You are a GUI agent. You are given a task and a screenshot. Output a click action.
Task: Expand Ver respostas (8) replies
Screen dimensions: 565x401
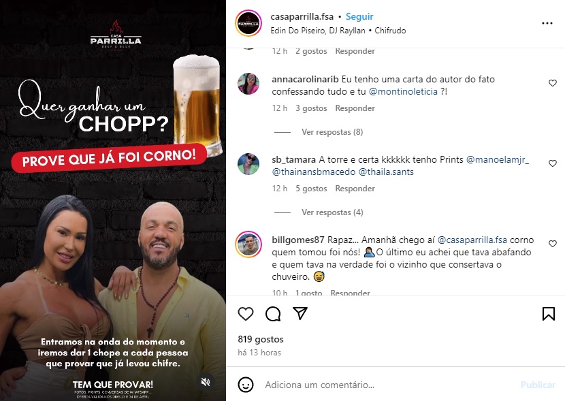point(332,132)
